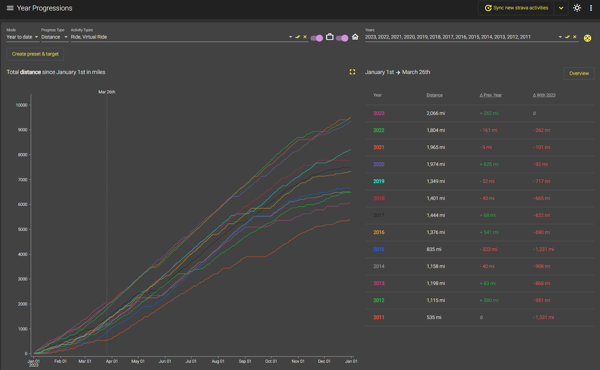Open the hamburger navigation menu

coord(10,8)
